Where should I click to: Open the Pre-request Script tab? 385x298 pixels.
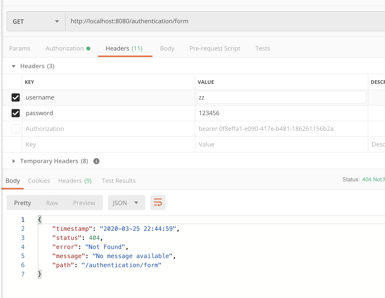point(215,48)
